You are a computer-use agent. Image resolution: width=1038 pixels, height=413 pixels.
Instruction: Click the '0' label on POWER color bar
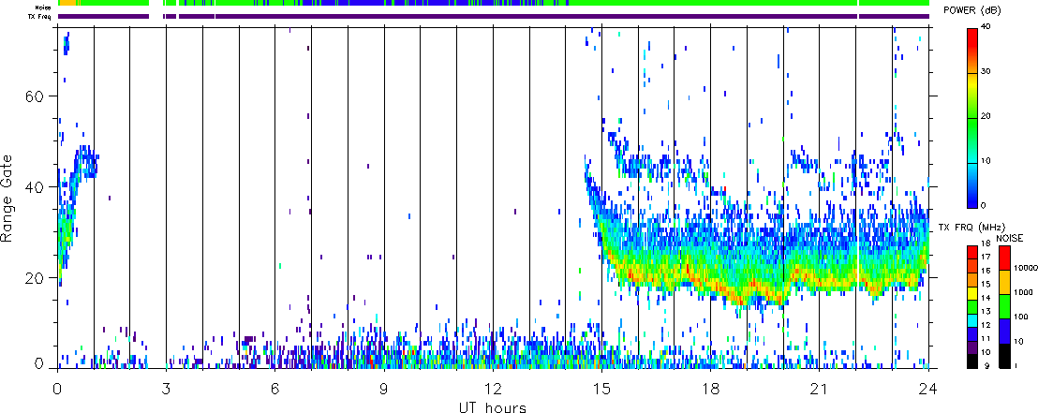click(984, 205)
